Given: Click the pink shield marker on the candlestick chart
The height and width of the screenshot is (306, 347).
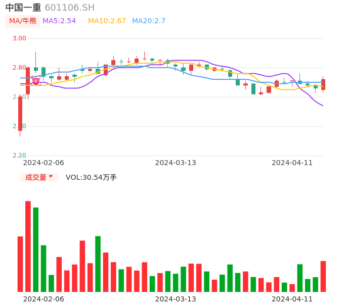Looking at the screenshot, I should pos(36,81).
